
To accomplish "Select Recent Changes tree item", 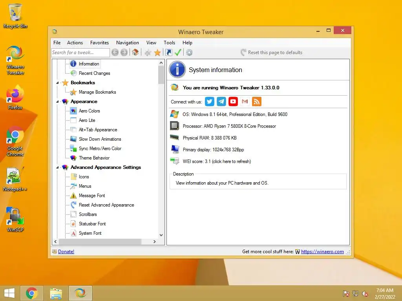I will pos(94,73).
